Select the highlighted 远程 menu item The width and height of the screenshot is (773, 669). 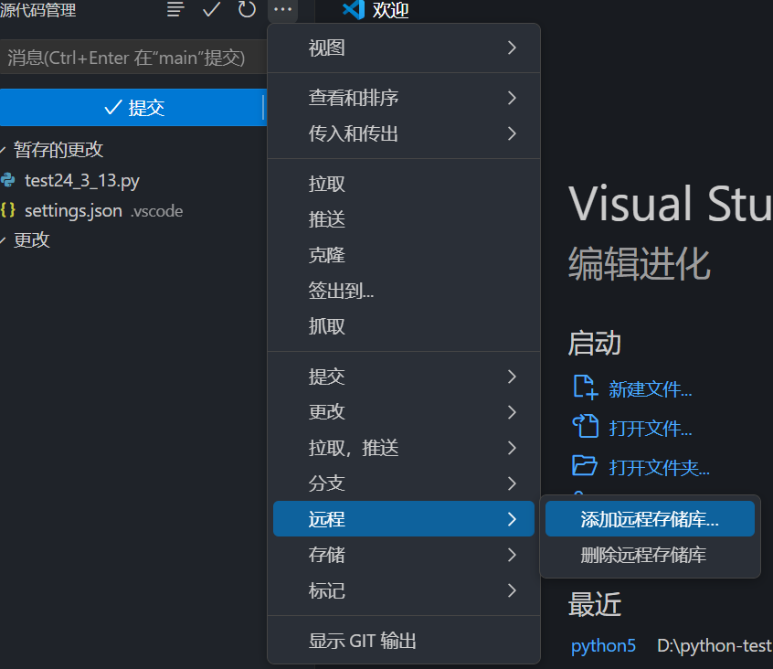(x=404, y=518)
